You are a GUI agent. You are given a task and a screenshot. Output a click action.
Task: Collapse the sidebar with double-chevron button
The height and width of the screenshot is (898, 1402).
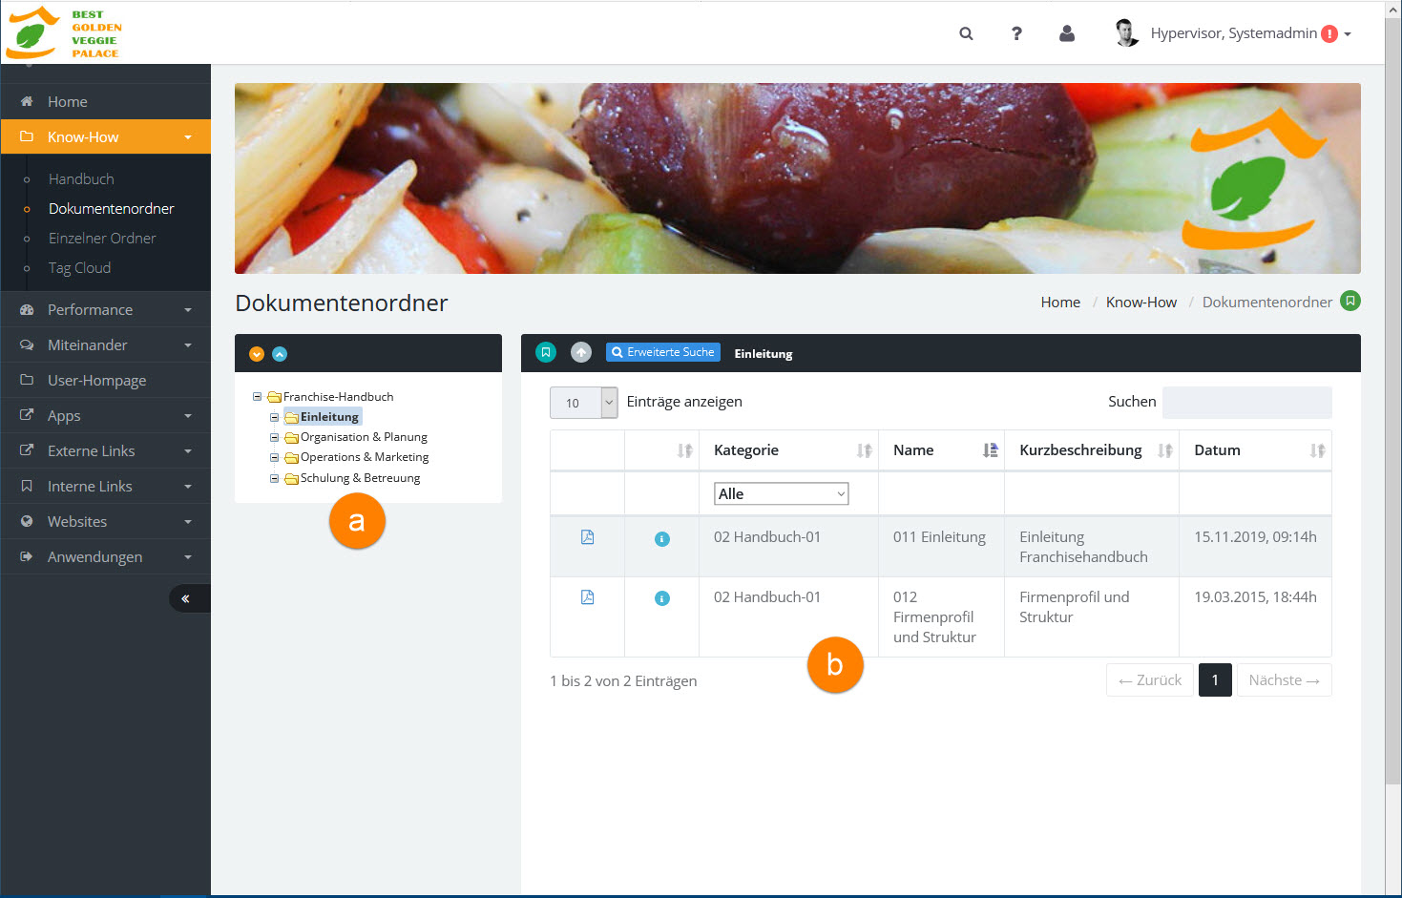186,598
